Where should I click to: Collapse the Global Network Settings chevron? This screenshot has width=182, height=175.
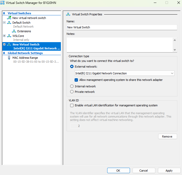[4, 53]
